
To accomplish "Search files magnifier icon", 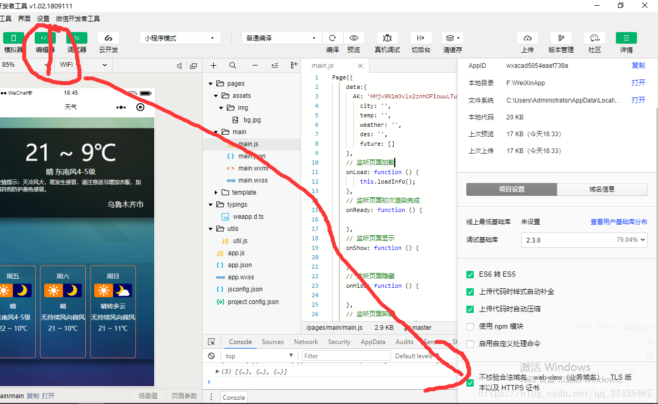I will click(233, 65).
